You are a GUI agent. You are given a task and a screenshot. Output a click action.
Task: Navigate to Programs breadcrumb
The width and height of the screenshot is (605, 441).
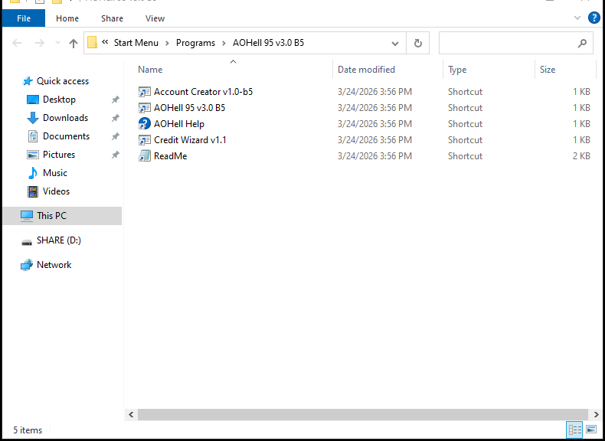tap(195, 43)
